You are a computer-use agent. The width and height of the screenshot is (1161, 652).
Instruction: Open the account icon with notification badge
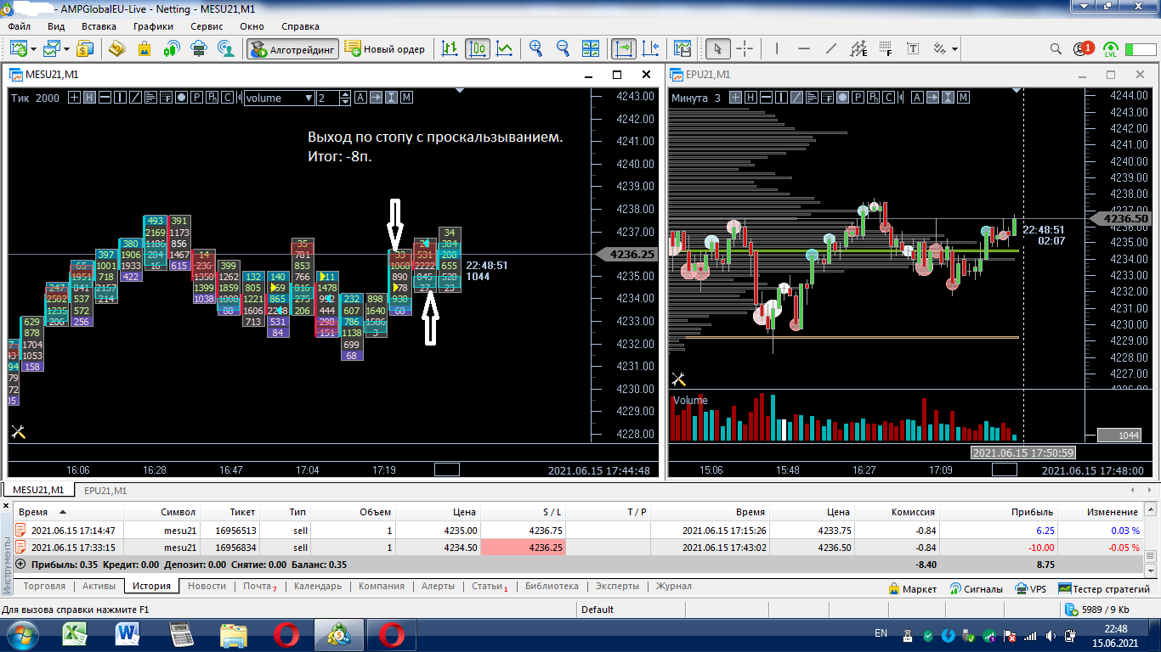click(1083, 49)
